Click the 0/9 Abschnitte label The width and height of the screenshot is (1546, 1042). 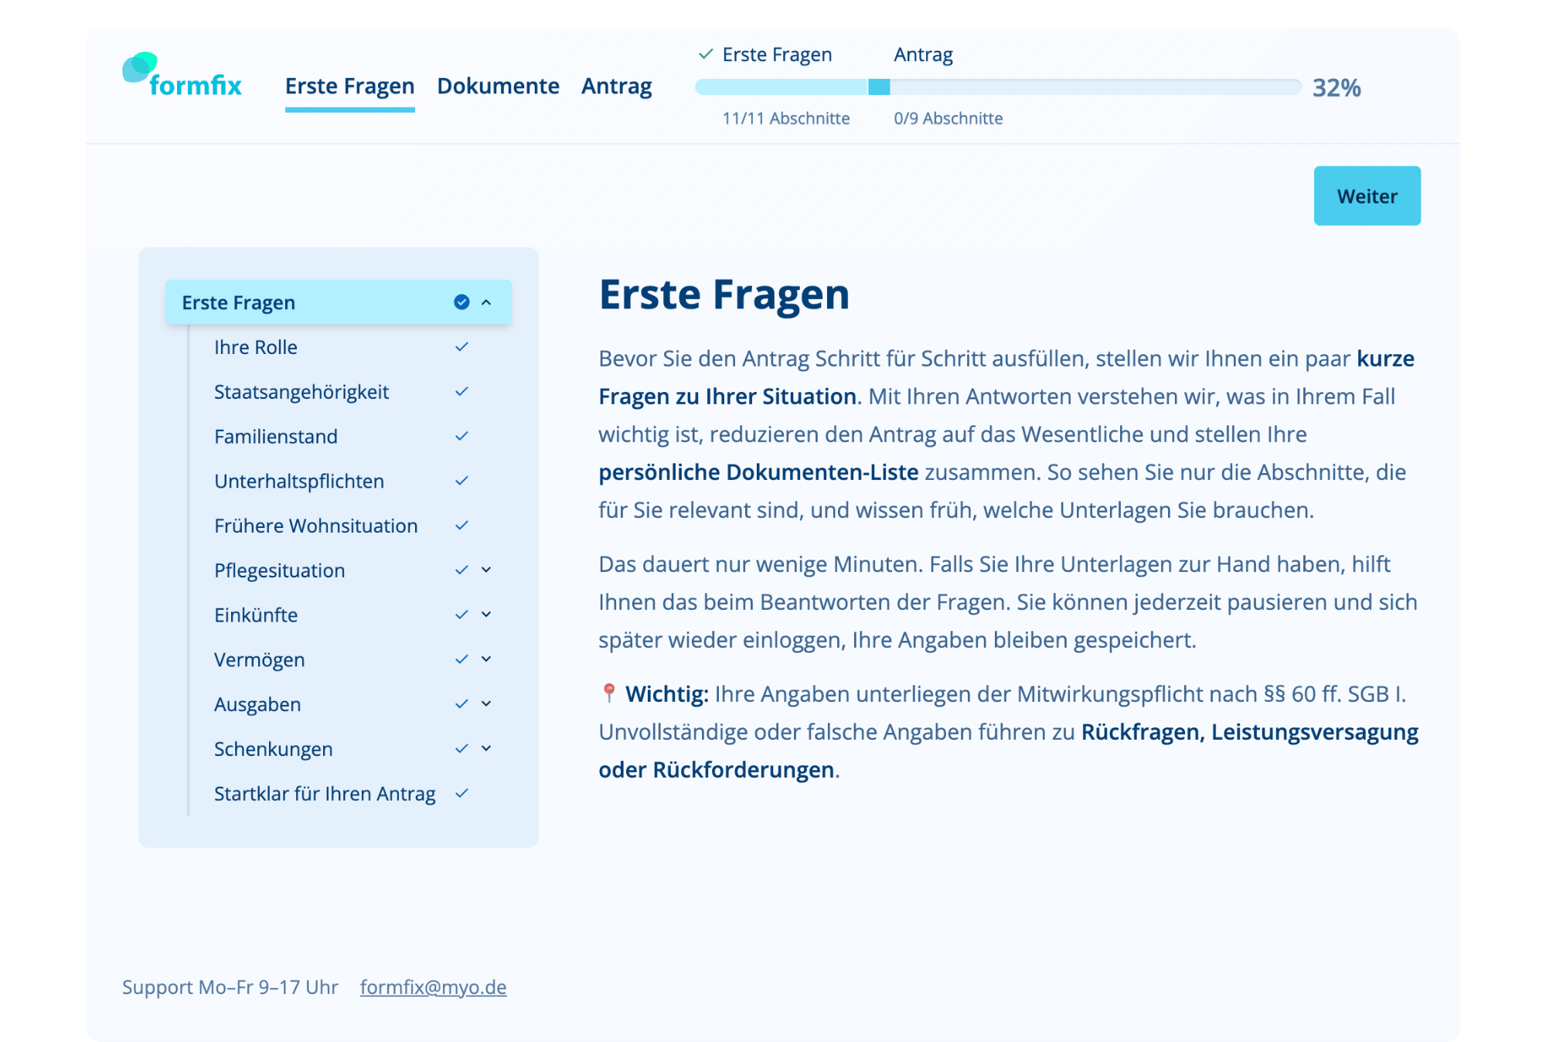(x=948, y=118)
